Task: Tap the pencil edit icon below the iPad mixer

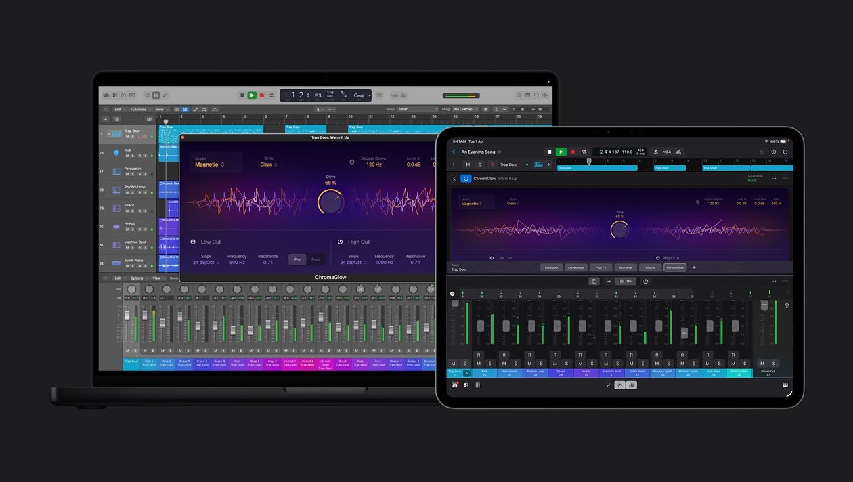Action: [609, 385]
